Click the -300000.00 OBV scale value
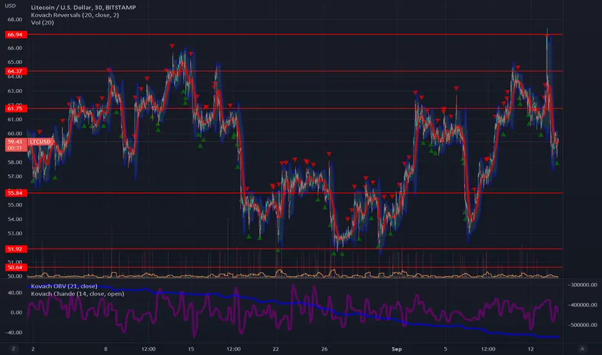The image size is (602, 355). pos(583,285)
